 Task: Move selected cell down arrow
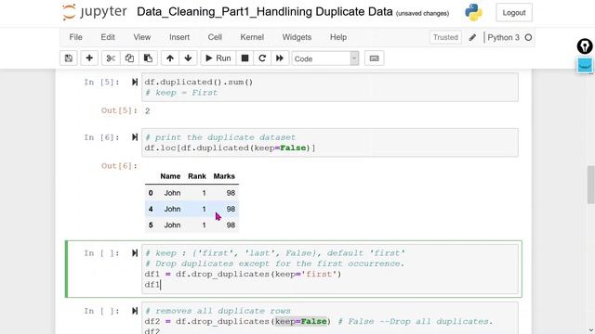pos(188,58)
